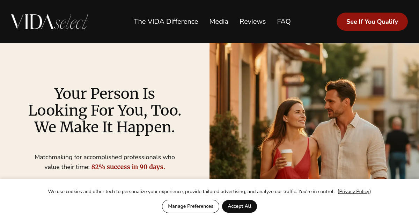Viewport: 419px width, 220px height.
Task: Open The VIDA Difference page
Action: (x=166, y=22)
